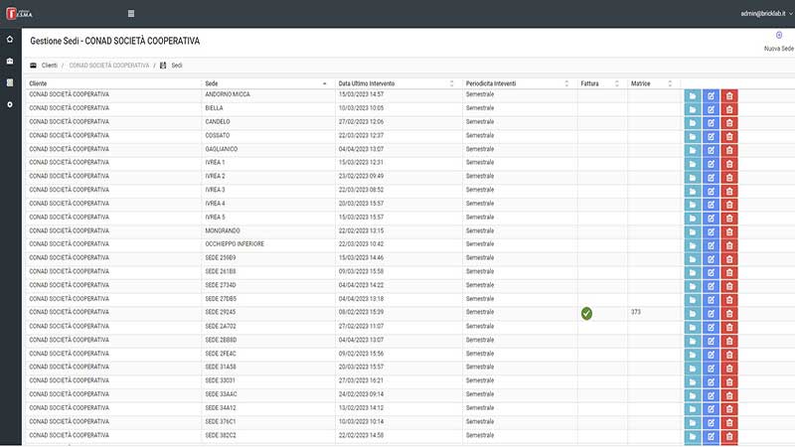Viewport: 795px width, 447px height.
Task: Click the Nuova Sede plus icon
Action: (779, 35)
